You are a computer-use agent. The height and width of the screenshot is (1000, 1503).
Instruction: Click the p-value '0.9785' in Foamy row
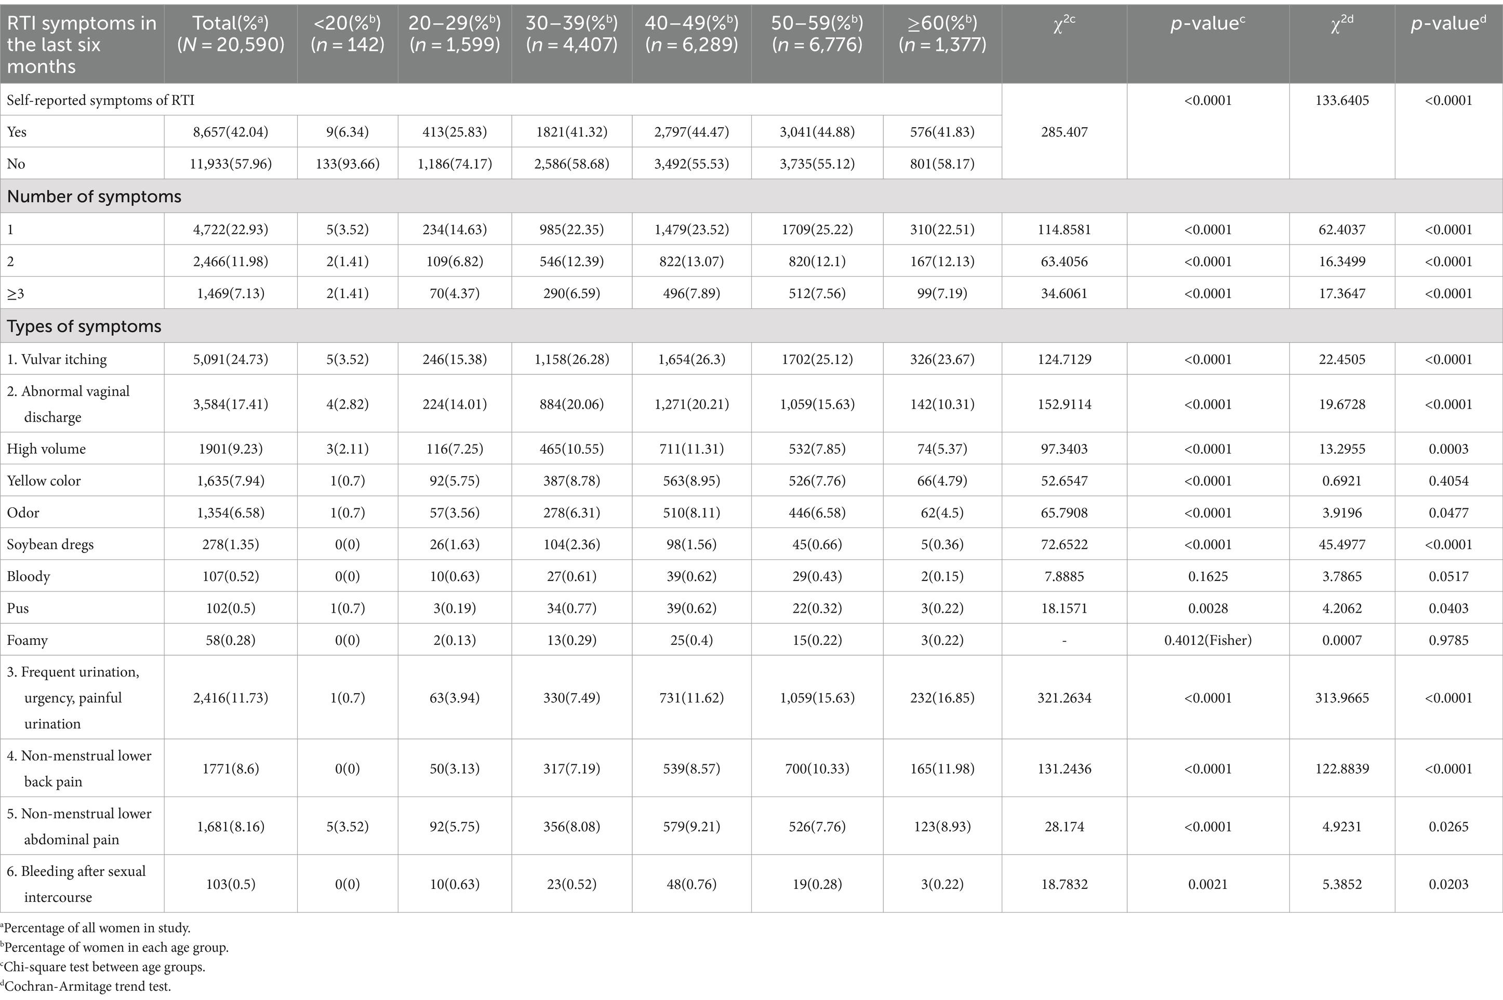pyautogui.click(x=1449, y=640)
